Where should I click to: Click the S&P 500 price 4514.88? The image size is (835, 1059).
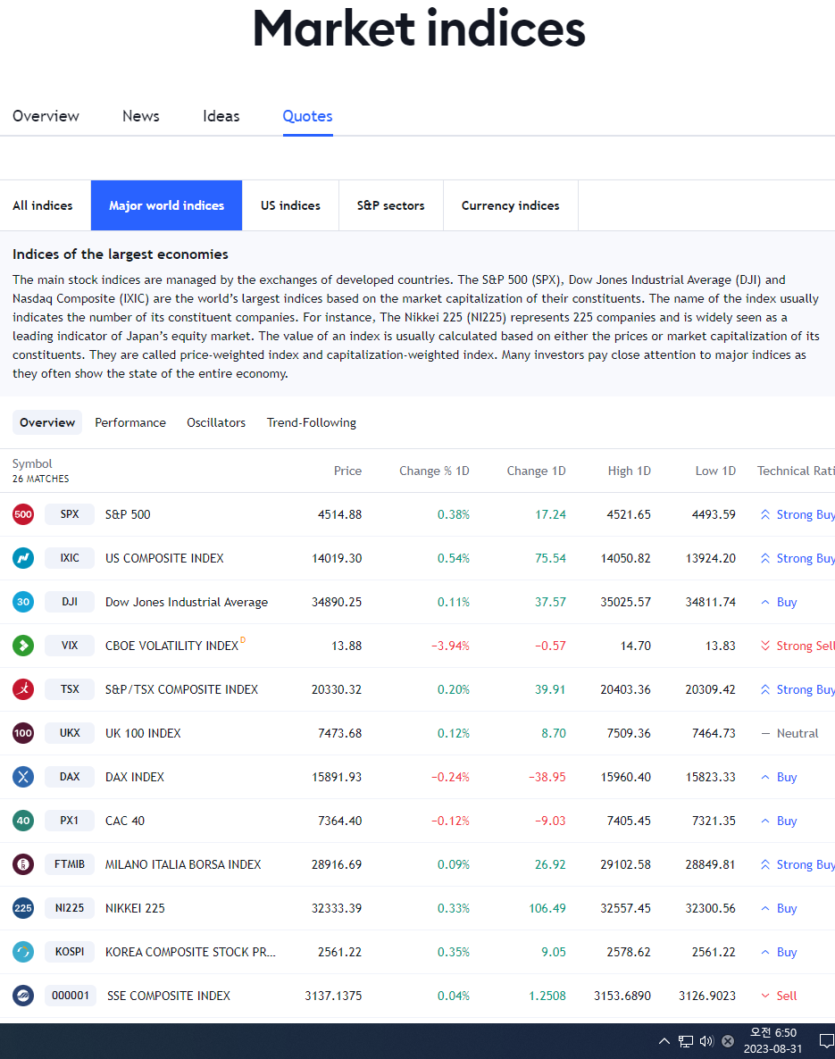coord(340,514)
